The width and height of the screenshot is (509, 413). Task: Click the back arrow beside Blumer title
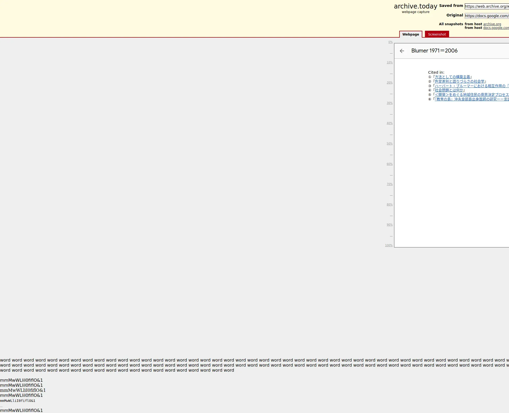tap(402, 51)
